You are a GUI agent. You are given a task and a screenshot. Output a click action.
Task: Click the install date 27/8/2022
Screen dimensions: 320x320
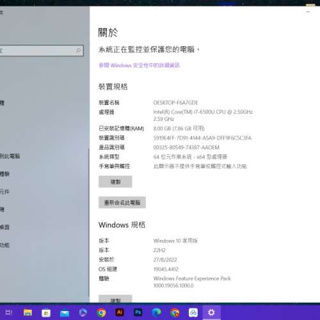pyautogui.click(x=165, y=260)
